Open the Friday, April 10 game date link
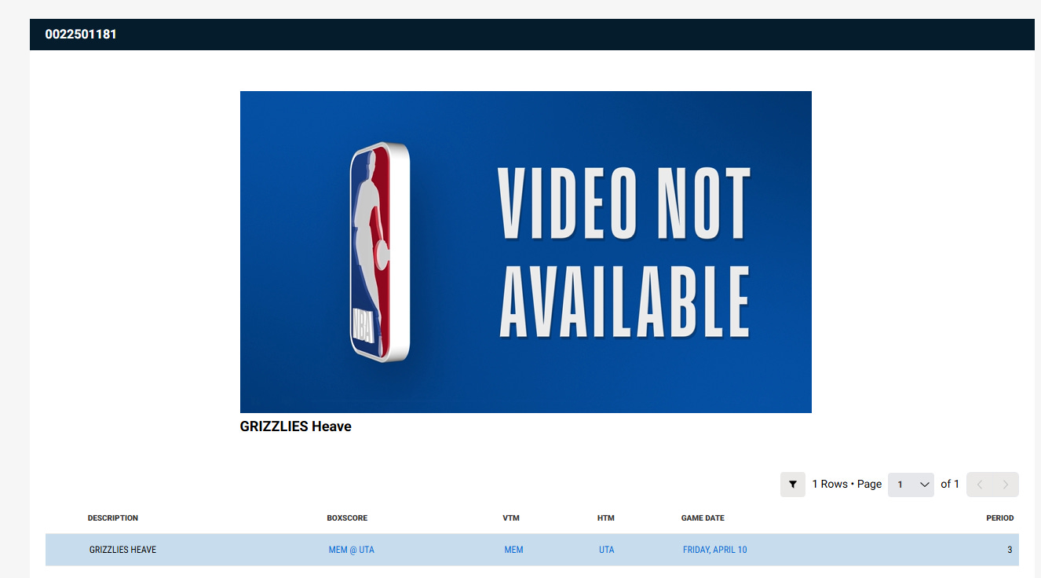 (x=715, y=550)
